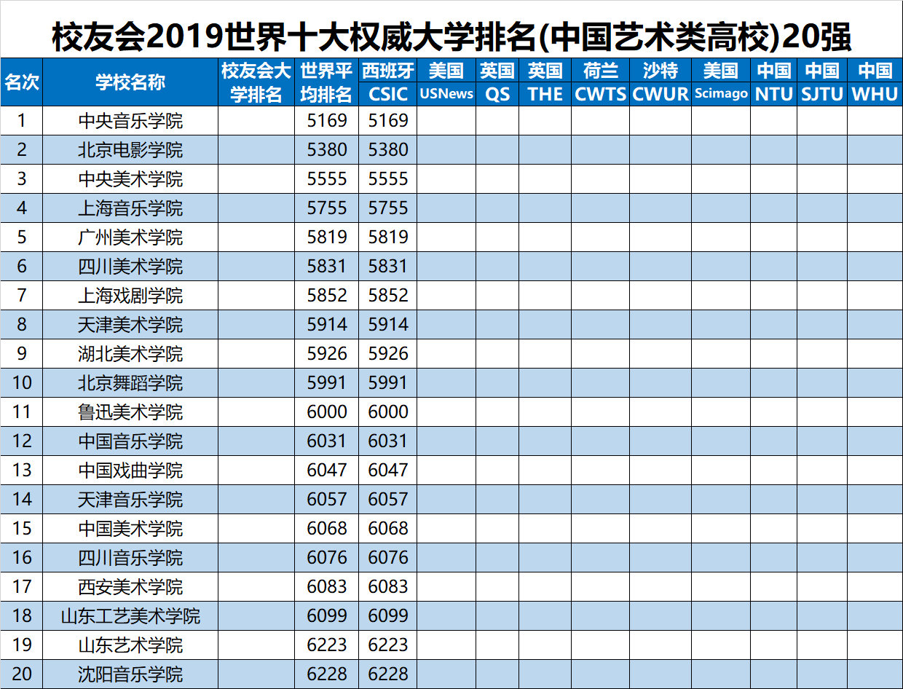The height and width of the screenshot is (689, 903).
Task: Click the 英国 THE header cell
Action: tap(545, 82)
